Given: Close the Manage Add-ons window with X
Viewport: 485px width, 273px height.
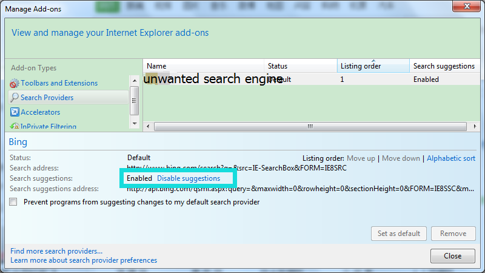Looking at the screenshot, I should (467, 6).
